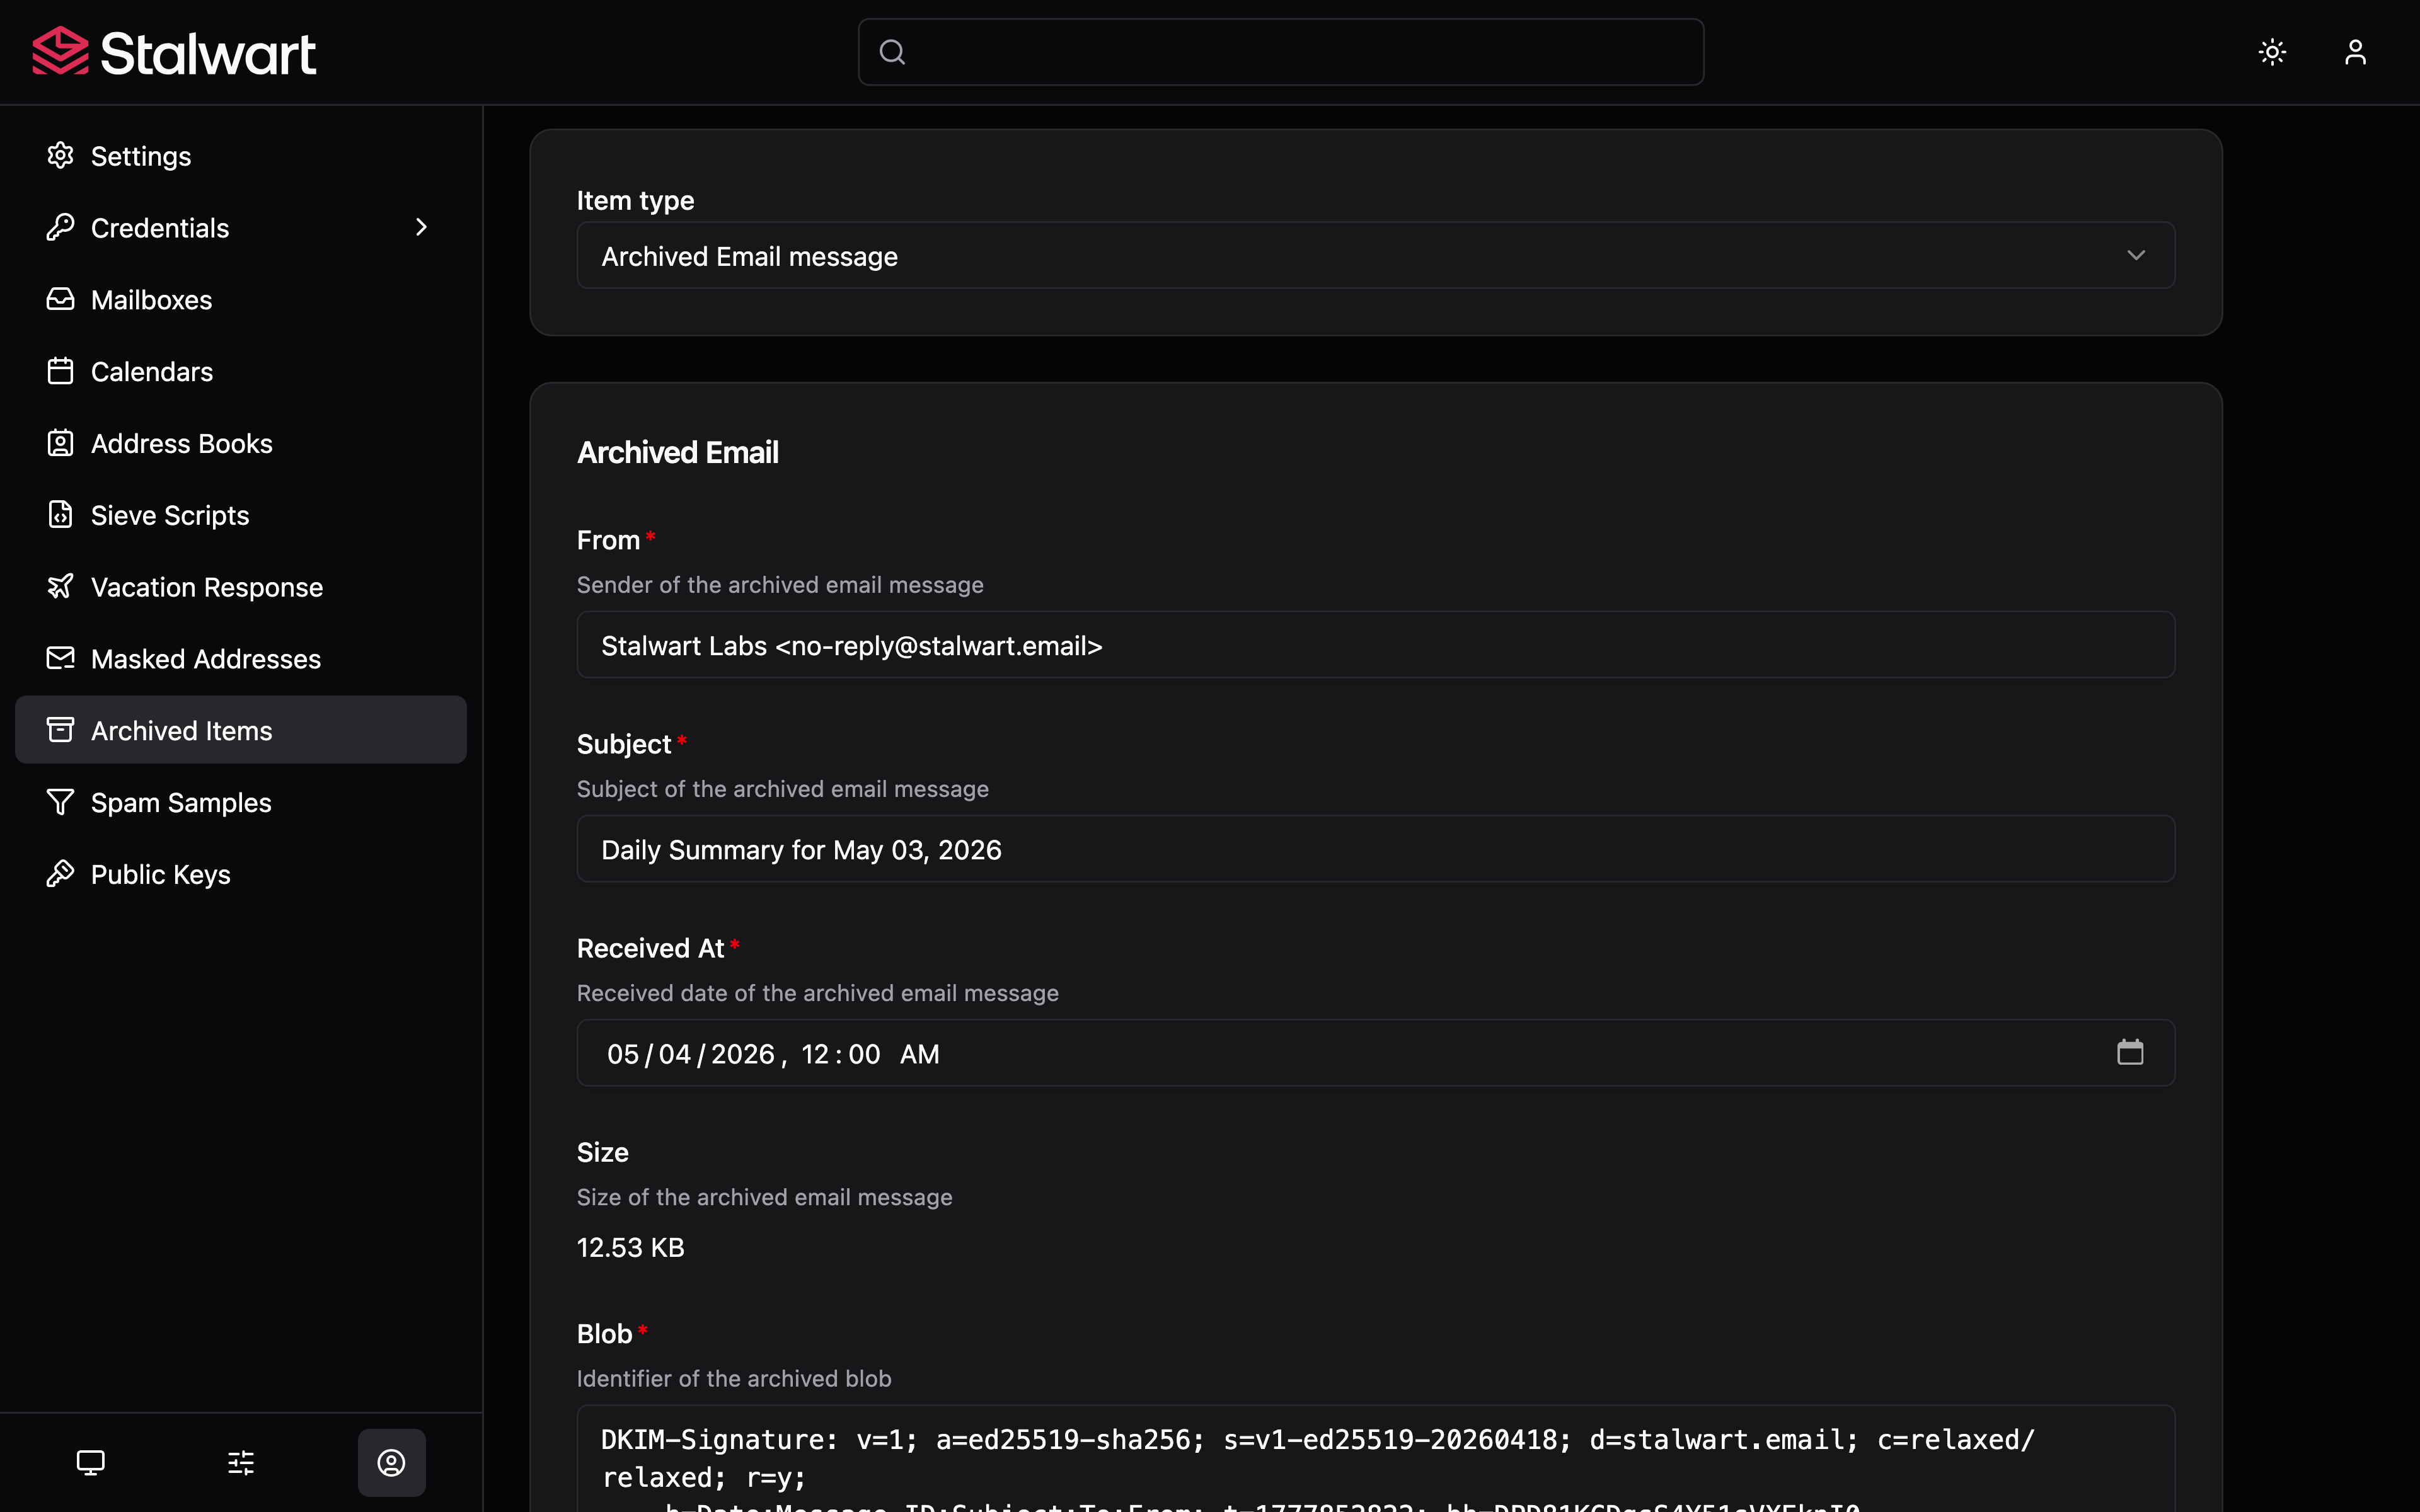Go to Address Books page
Viewport: 2420px width, 1512px height.
click(241, 443)
